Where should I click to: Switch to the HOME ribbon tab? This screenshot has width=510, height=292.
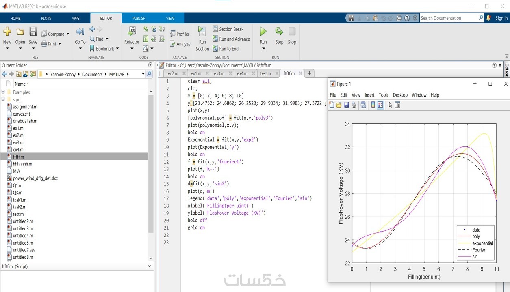click(15, 18)
